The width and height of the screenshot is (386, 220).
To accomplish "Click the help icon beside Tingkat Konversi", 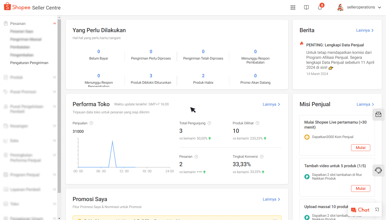I will [262, 157].
